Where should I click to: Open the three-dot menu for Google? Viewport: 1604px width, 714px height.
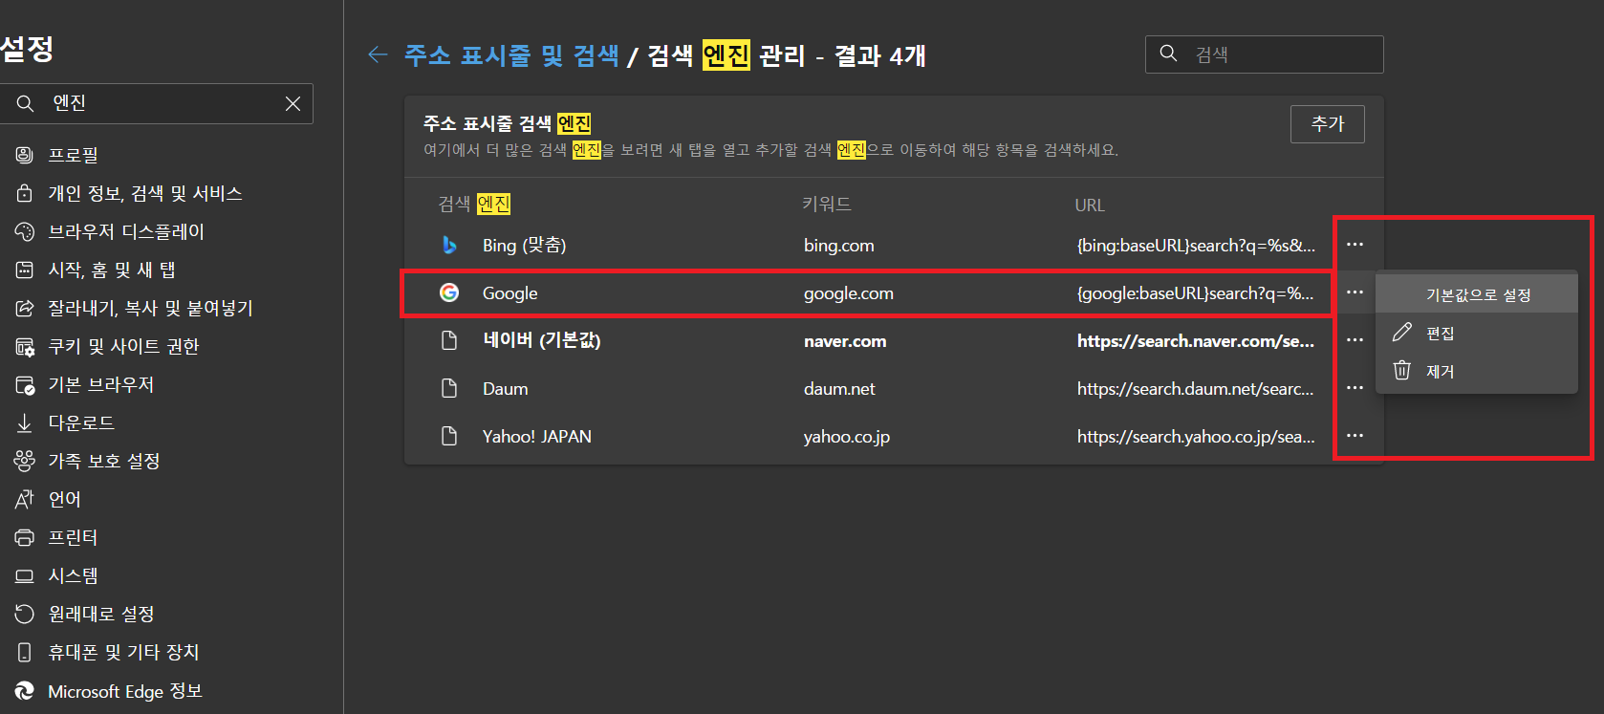1355,292
